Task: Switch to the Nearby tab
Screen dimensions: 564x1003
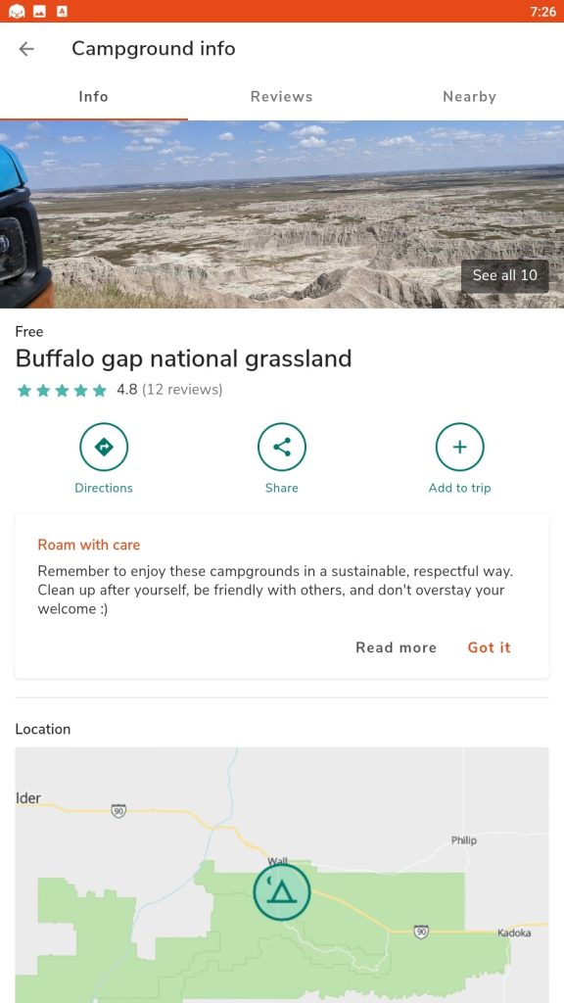Action: (469, 97)
